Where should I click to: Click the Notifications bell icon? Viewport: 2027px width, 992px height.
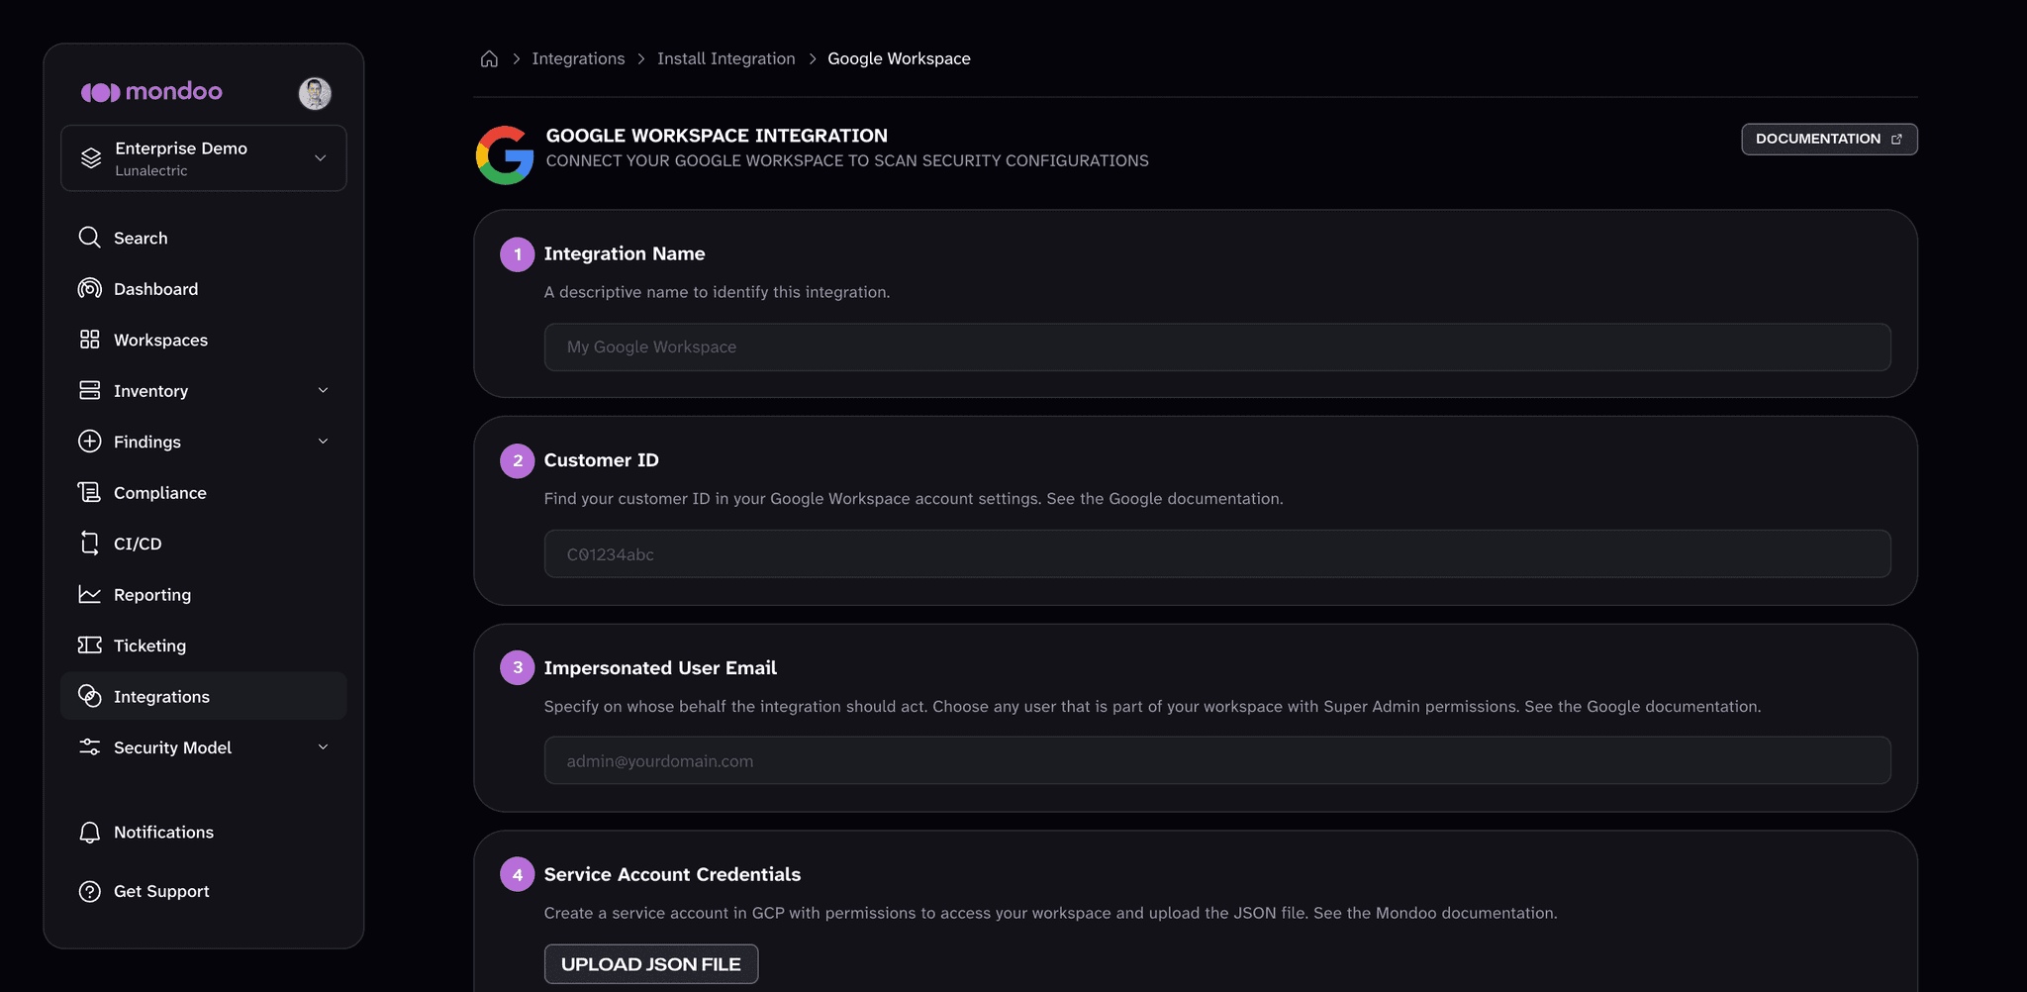click(89, 833)
